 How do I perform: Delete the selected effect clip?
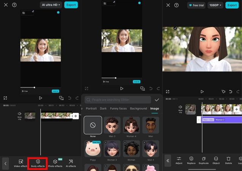(x=228, y=160)
